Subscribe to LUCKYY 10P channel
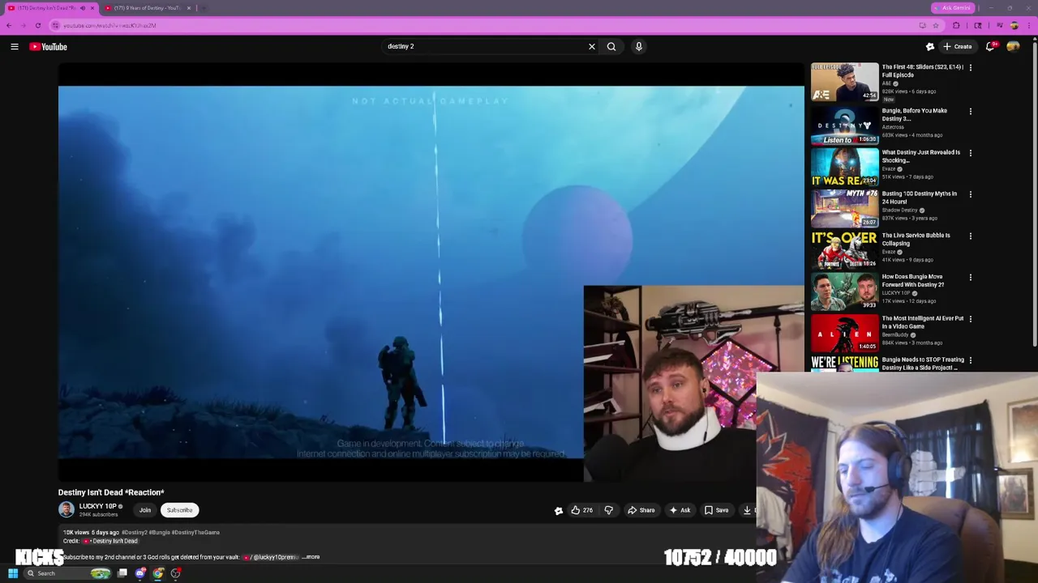The image size is (1038, 583). 180,510
